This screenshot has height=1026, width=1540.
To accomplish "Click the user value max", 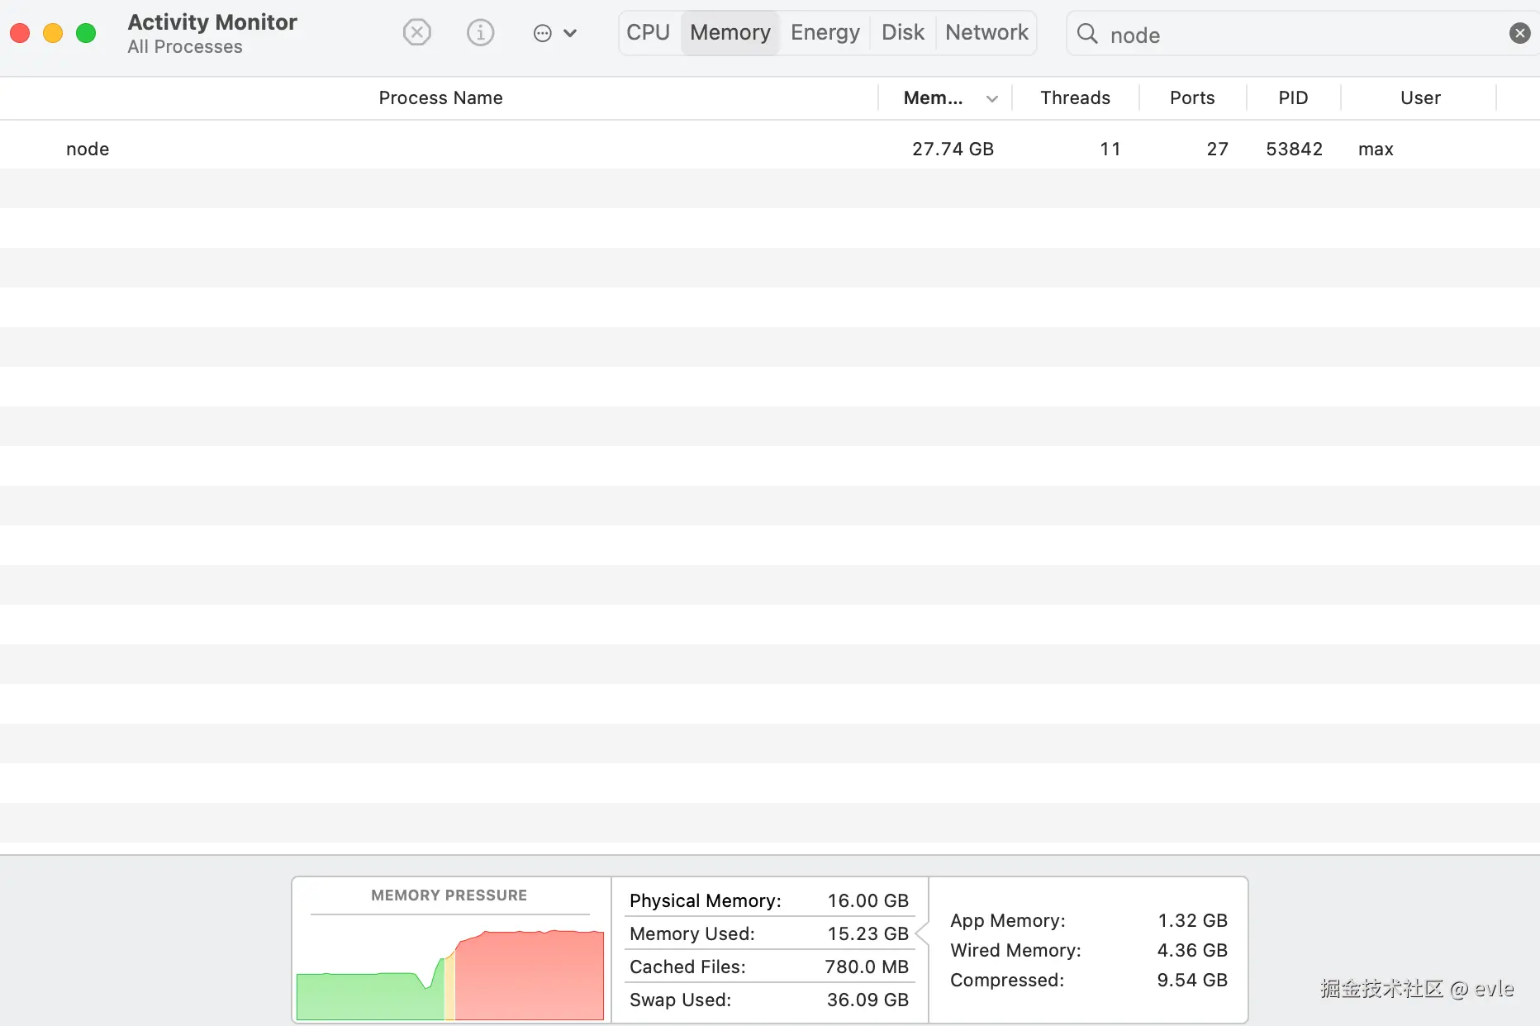I will [1376, 150].
